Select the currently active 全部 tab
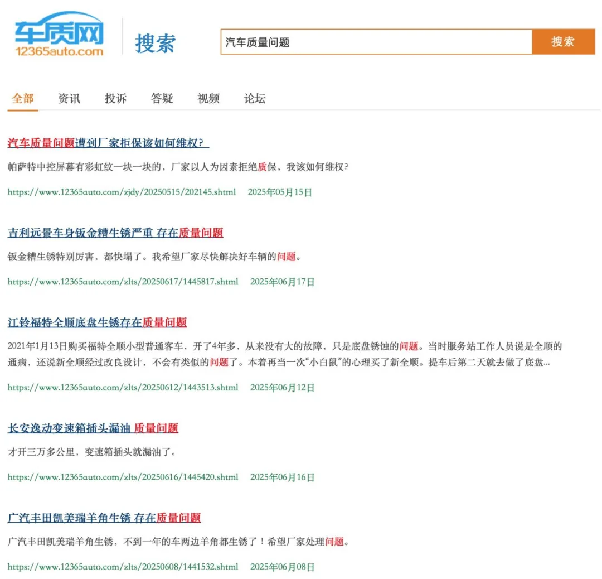602x579 pixels. coord(22,98)
